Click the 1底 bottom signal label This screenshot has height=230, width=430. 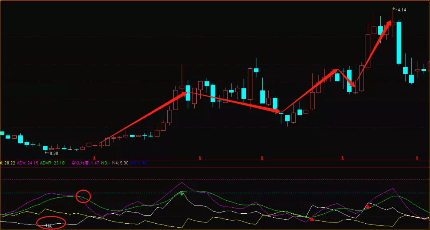(49, 226)
